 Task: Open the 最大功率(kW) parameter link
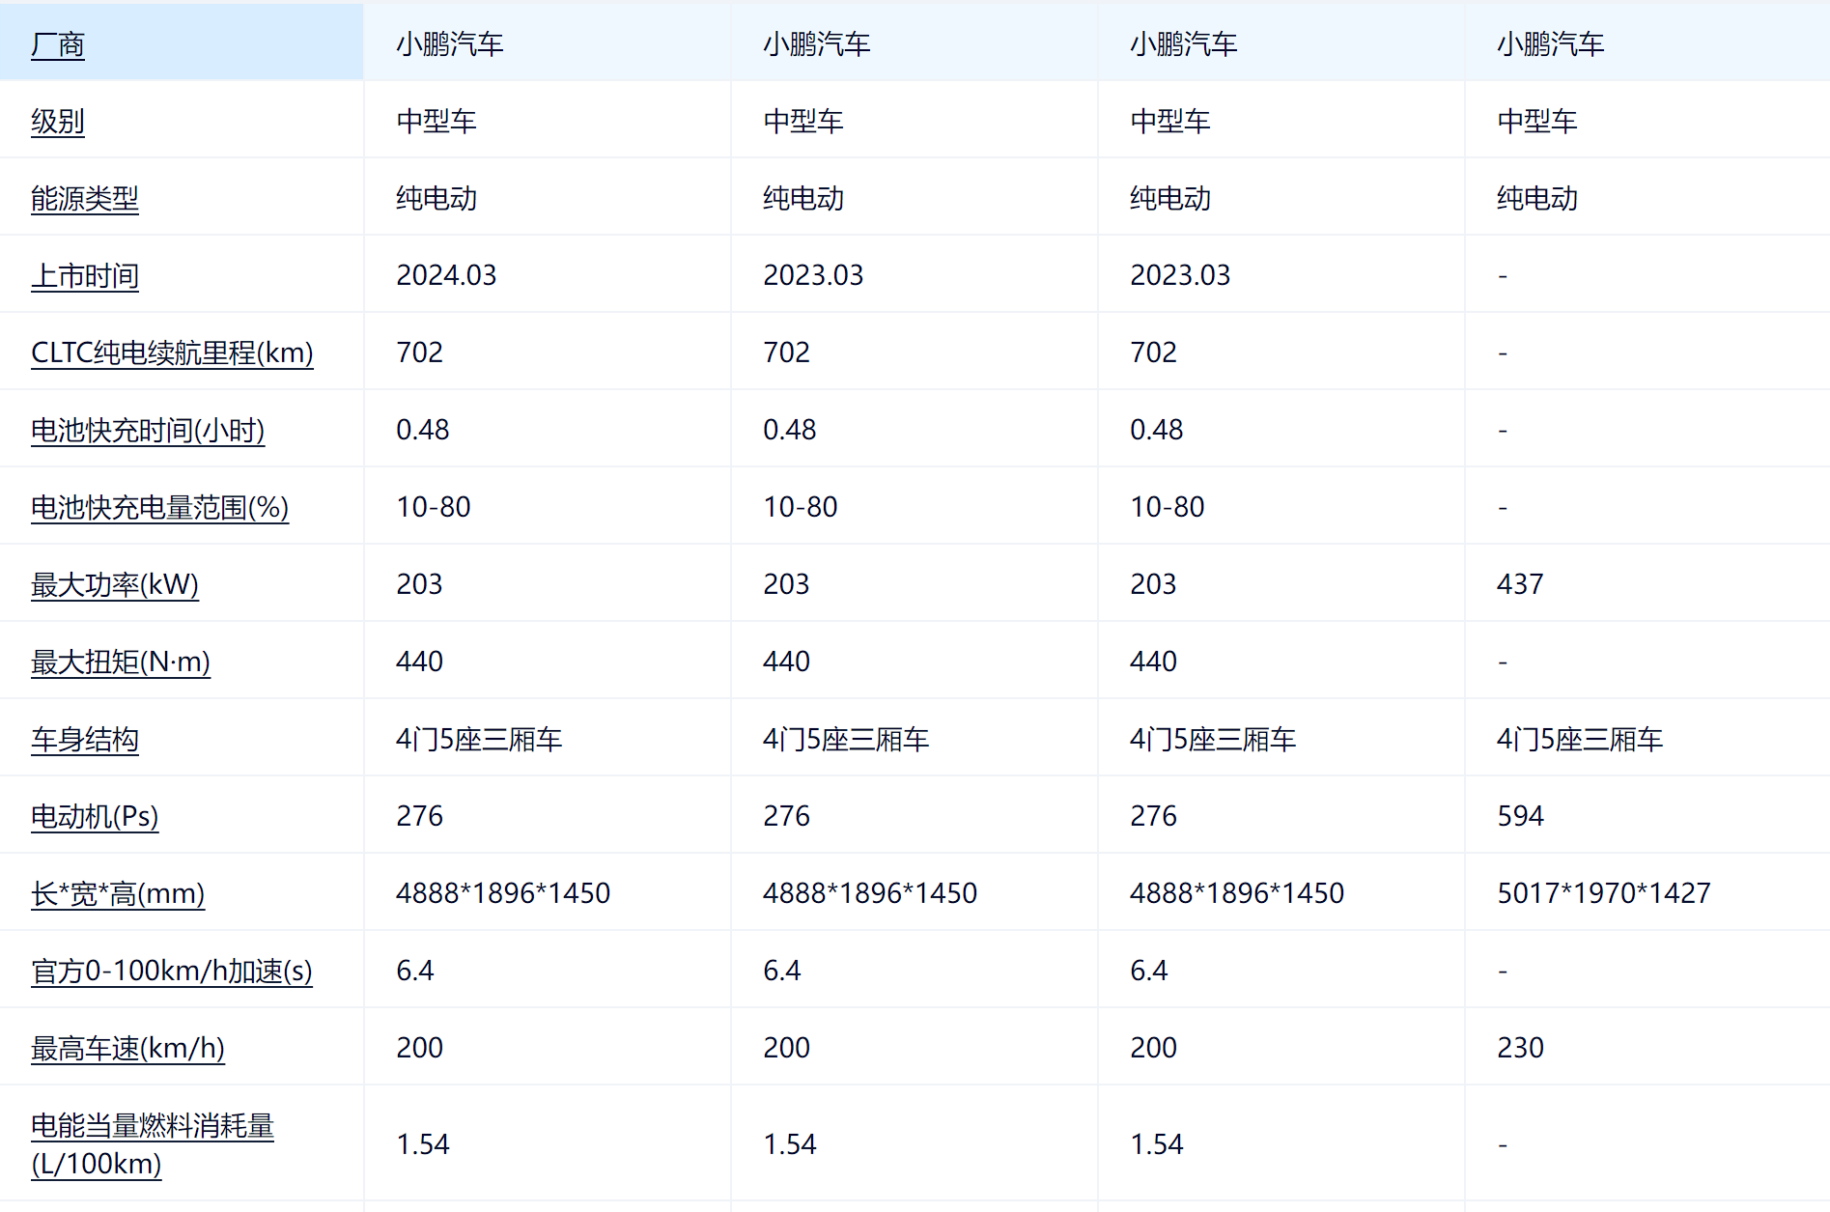pos(115,585)
